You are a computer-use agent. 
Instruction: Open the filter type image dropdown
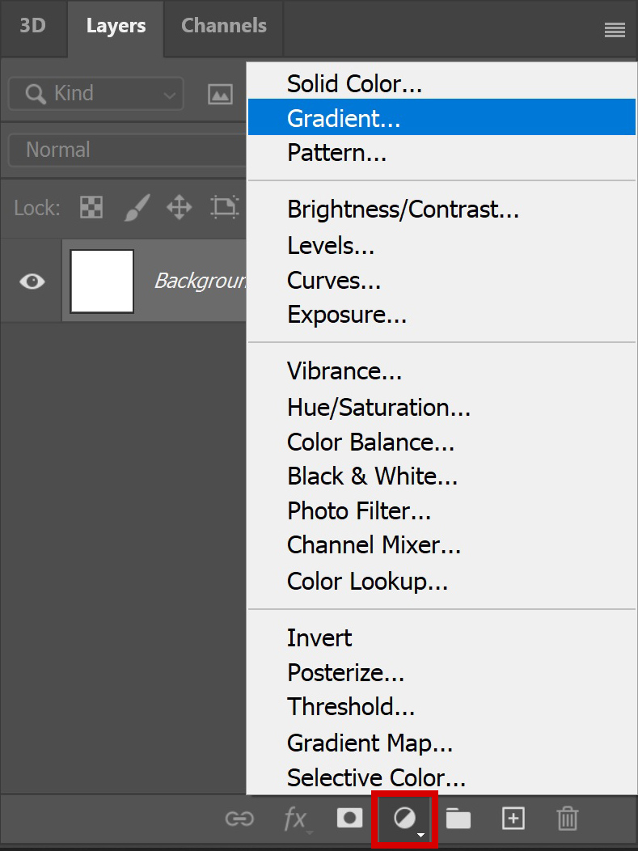pos(220,94)
